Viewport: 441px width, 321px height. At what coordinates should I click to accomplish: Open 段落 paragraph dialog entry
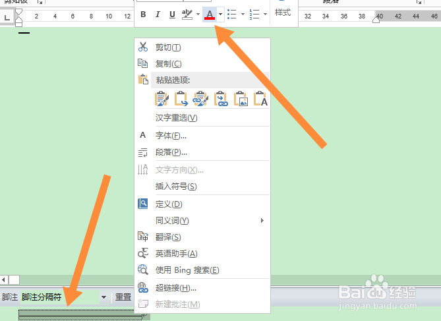click(202, 152)
